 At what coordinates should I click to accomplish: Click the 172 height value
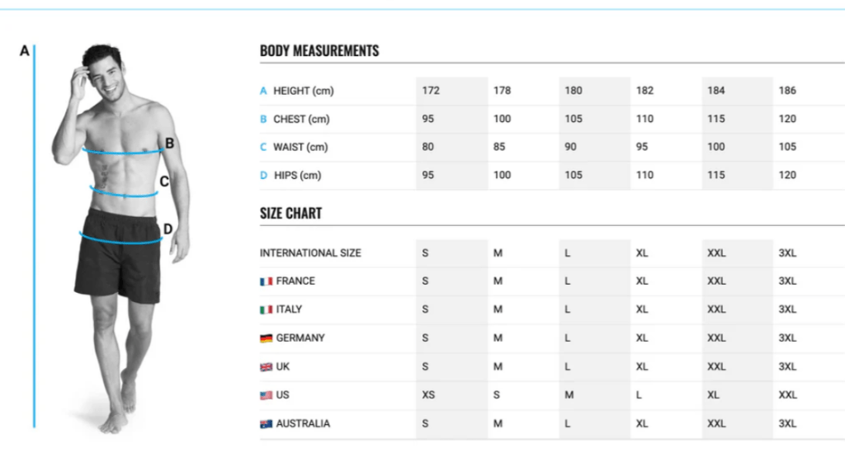click(431, 91)
